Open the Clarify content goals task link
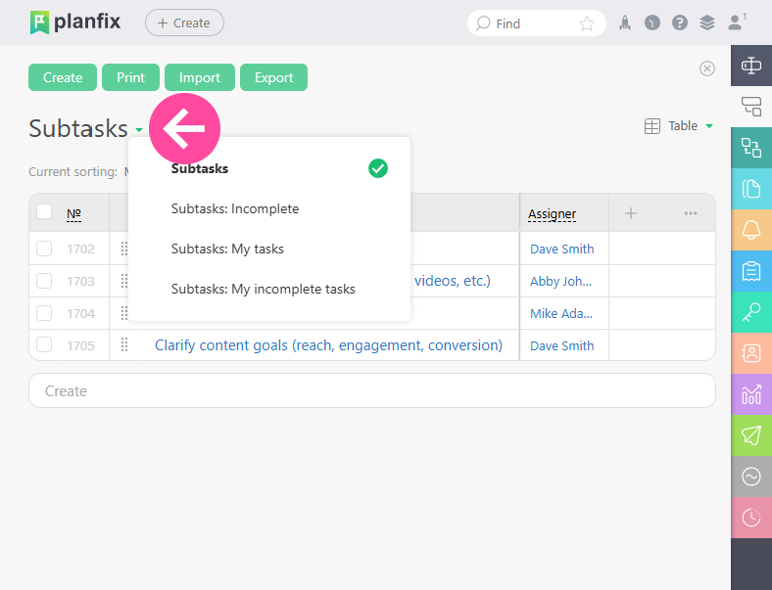This screenshot has width=772, height=590. pos(328,345)
